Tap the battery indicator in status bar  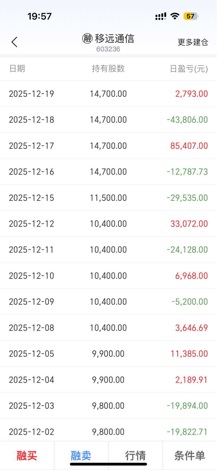191,16
